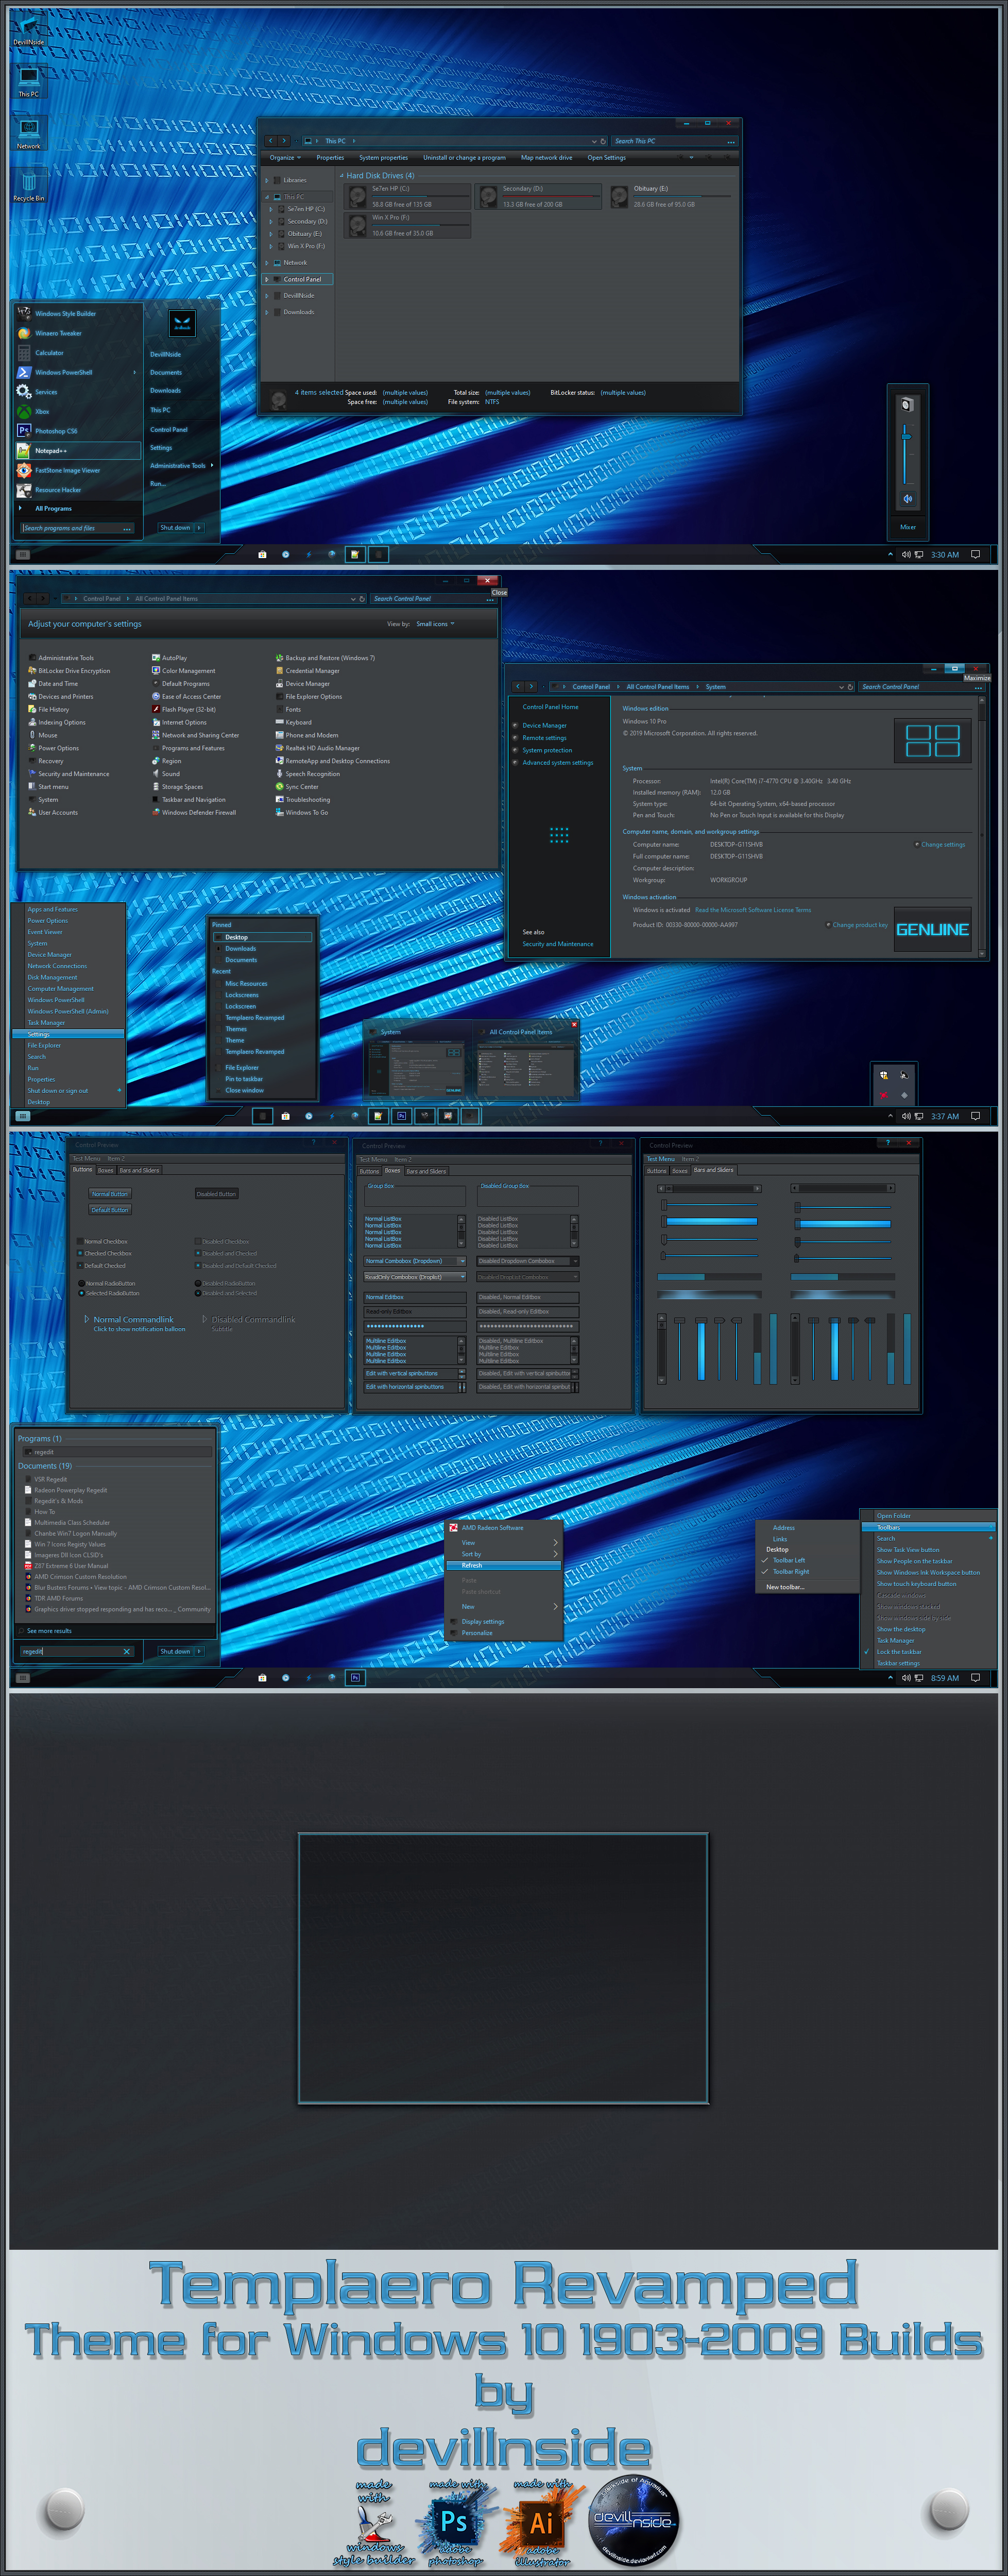Click Map network drive in This PC toolbar

tap(547, 157)
